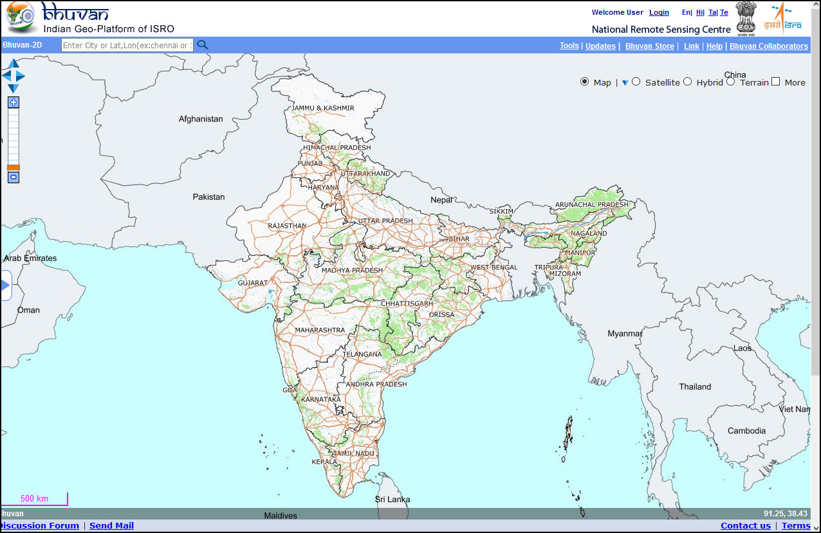The image size is (821, 533).
Task: Zoom in with the plus button
Action: click(14, 102)
